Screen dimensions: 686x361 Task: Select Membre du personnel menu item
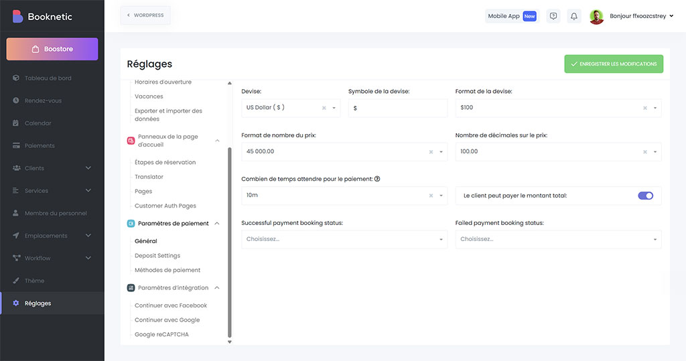pyautogui.click(x=52, y=213)
